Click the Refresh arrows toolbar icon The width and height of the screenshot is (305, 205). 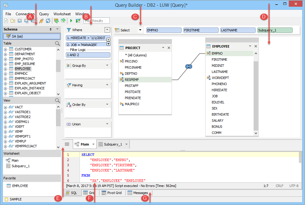click(x=48, y=21)
